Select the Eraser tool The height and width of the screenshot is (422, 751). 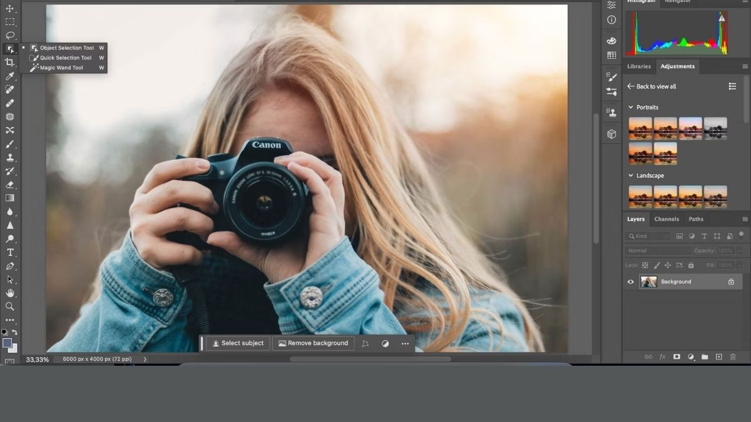(9, 184)
